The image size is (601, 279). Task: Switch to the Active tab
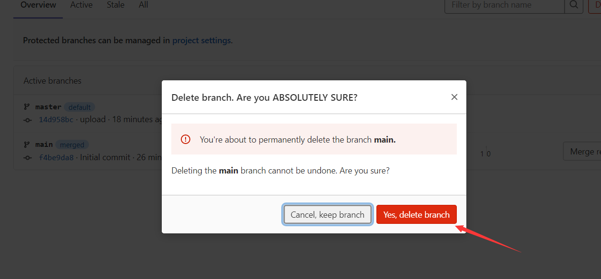click(x=81, y=5)
